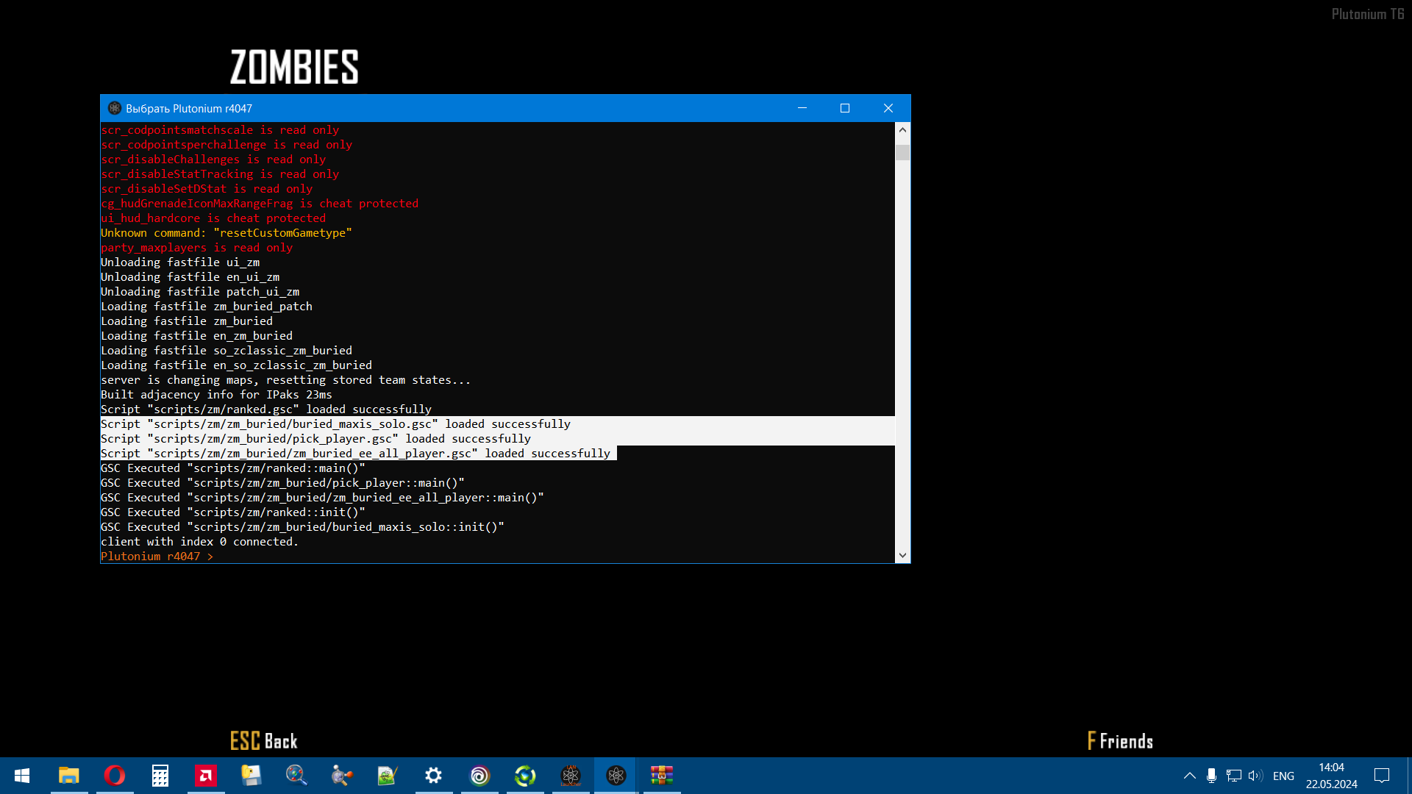
Task: Open File Explorer from the taskbar
Action: pos(69,776)
